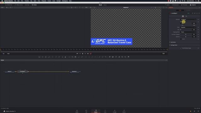Add a MatteControl node from the toolbar
Viewport: 201px width, 113px height.
(x=75, y=57)
